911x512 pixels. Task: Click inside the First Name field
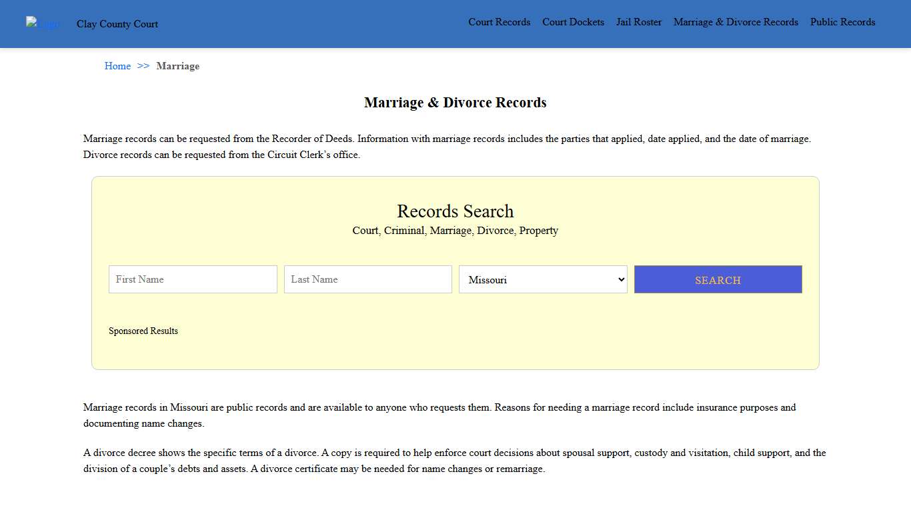tap(192, 279)
